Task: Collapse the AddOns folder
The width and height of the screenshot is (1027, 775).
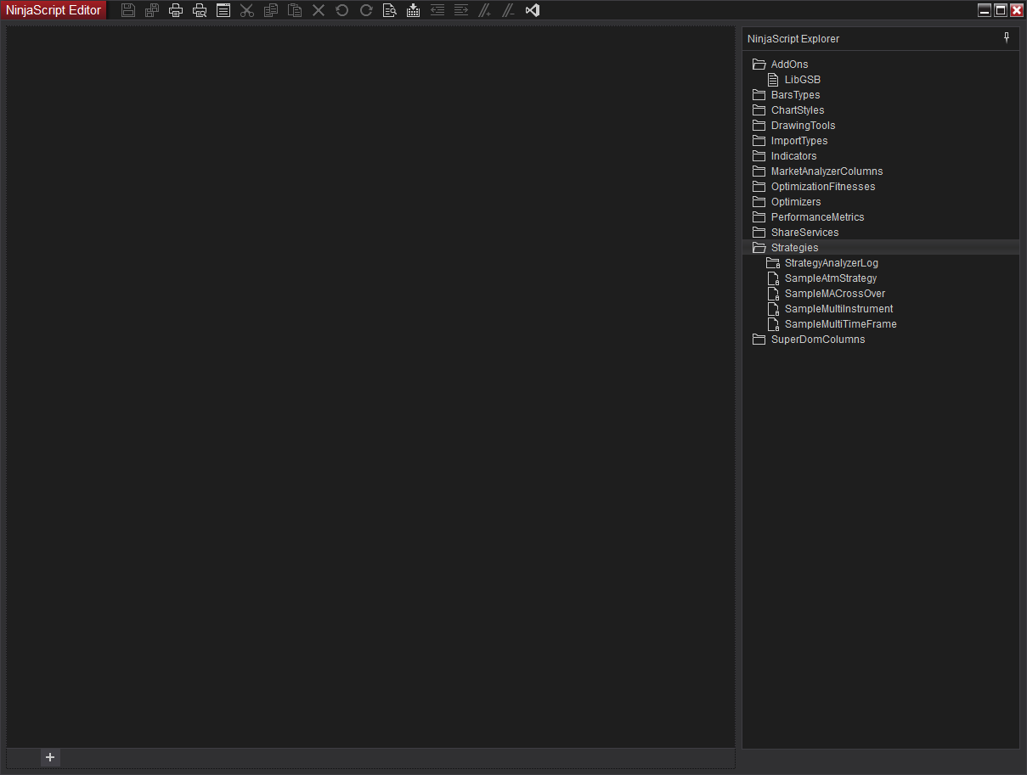Action: tap(759, 65)
